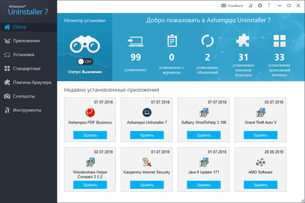The width and height of the screenshot is (305, 203).
Task: Click the binoculars monitor icon
Action: 85,44
